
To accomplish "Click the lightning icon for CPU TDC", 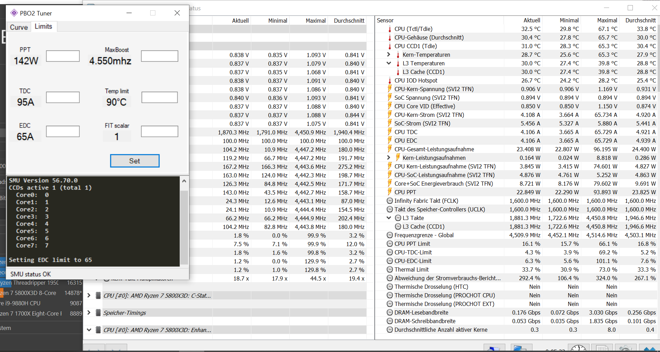I will 389,132.
